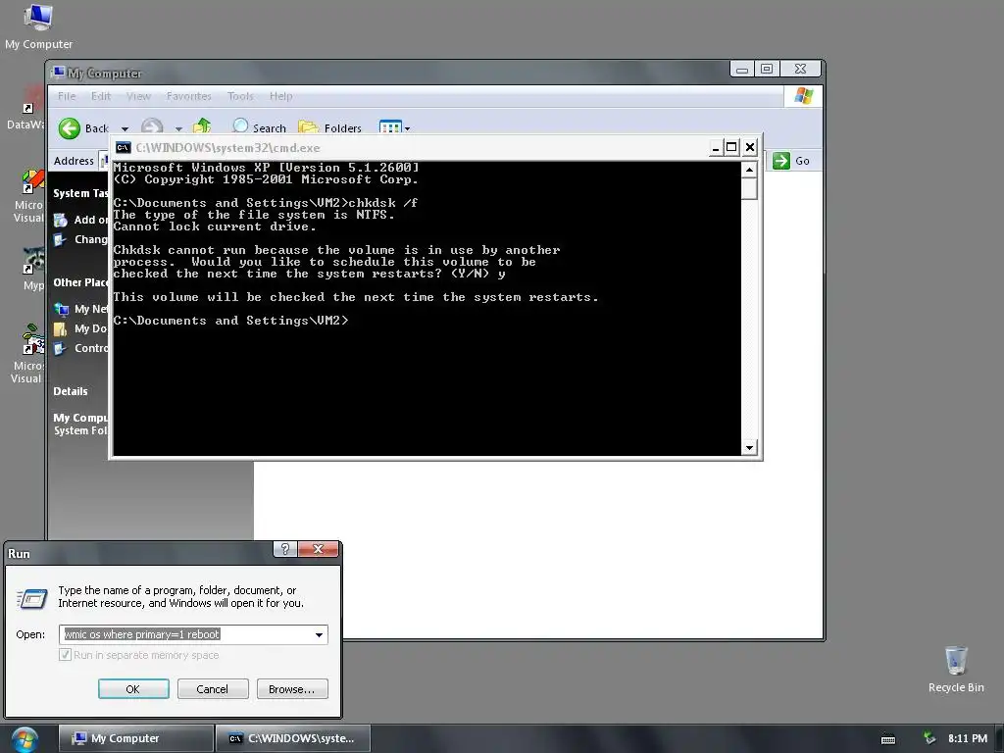The image size is (1004, 753).
Task: Click the My Computer window title icon
Action: point(59,73)
